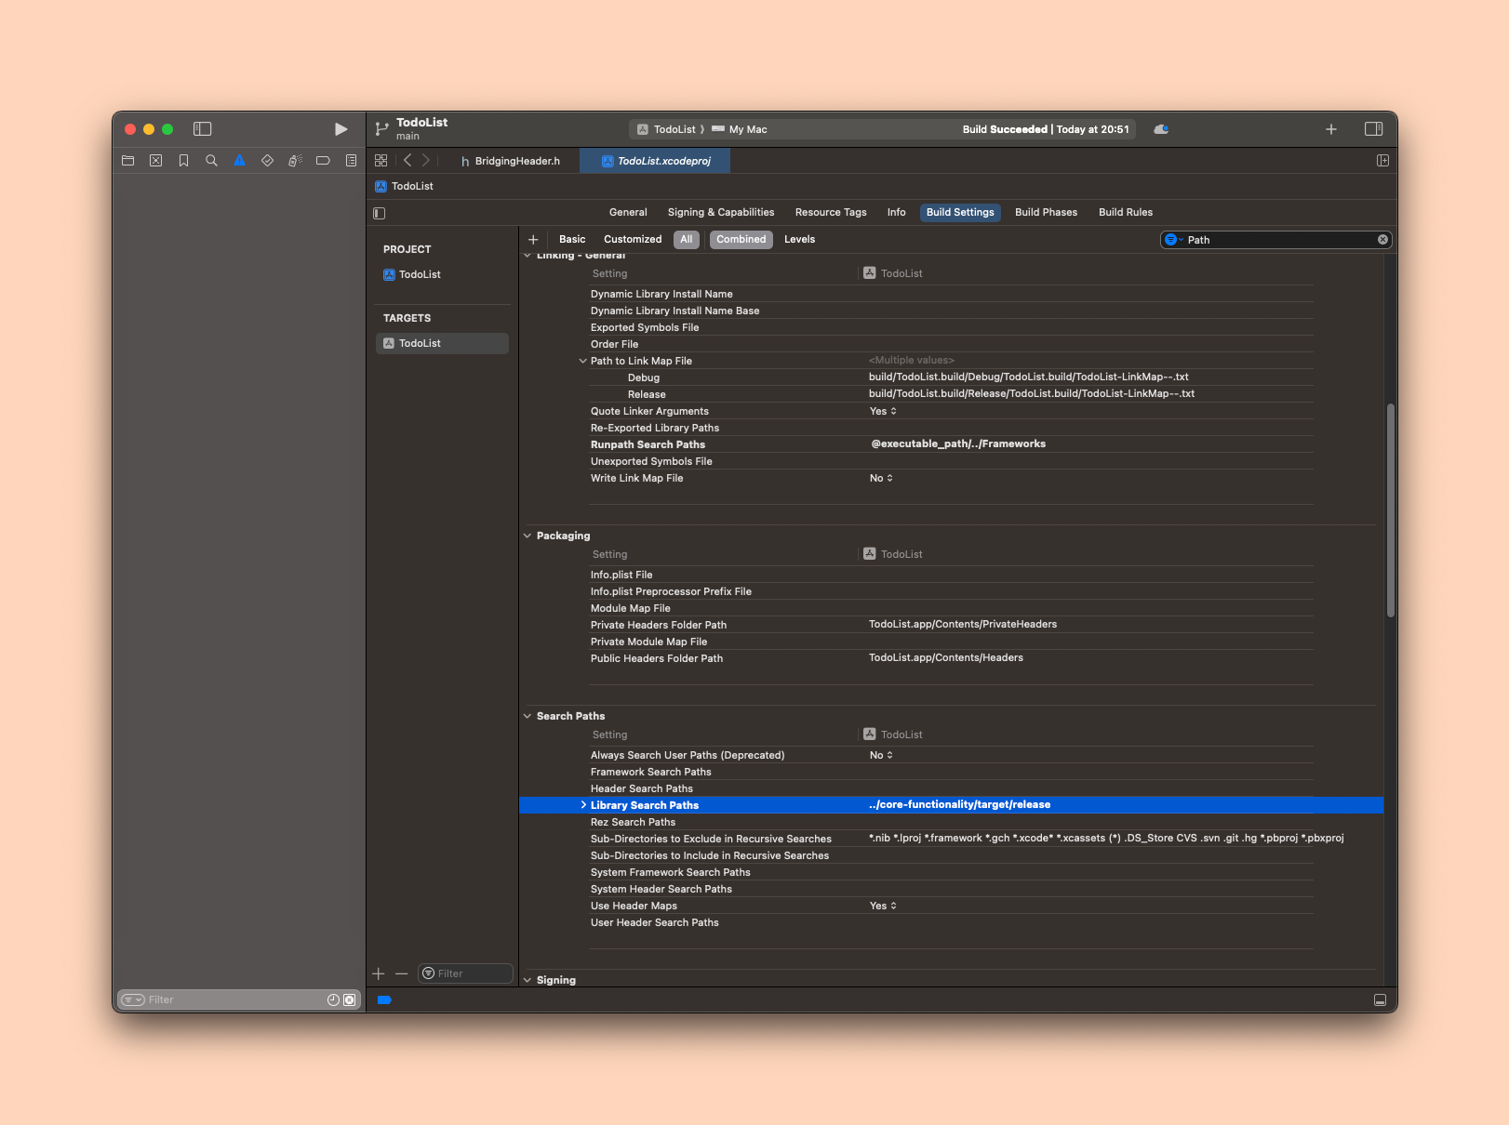Switch to the Build Phases tab
1509x1125 pixels.
1046,213
